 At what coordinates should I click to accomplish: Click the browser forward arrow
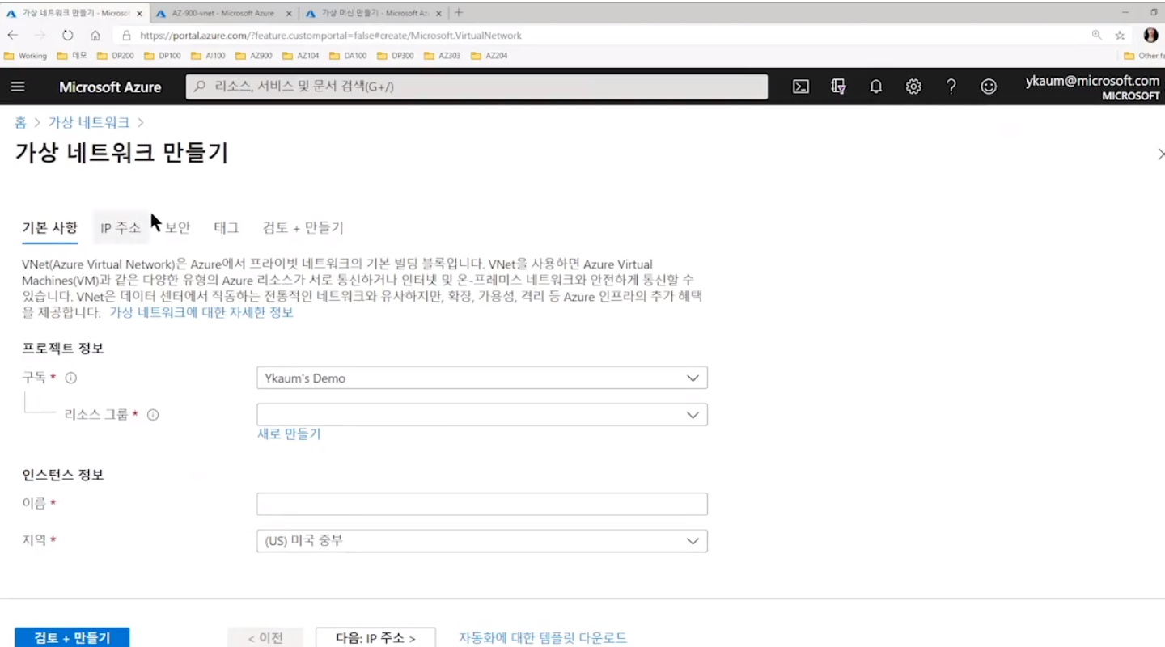click(x=40, y=36)
